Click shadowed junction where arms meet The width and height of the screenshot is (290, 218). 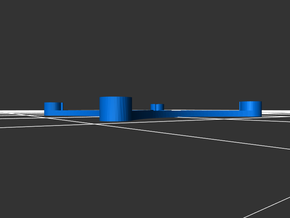tap(145, 115)
